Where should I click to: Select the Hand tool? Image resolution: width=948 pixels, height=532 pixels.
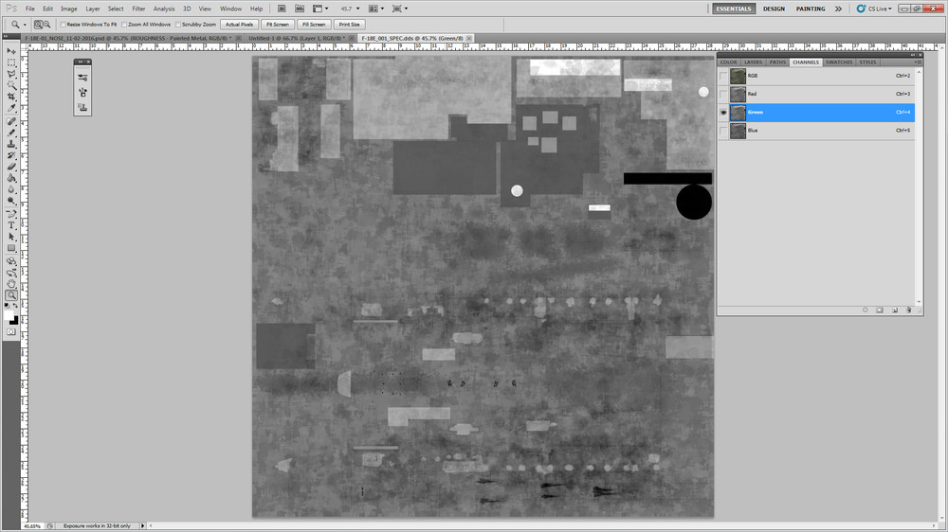pyautogui.click(x=11, y=284)
